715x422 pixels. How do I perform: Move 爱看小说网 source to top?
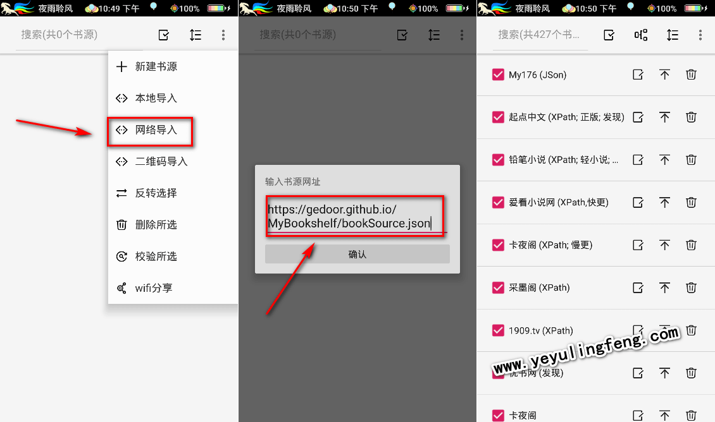(665, 202)
